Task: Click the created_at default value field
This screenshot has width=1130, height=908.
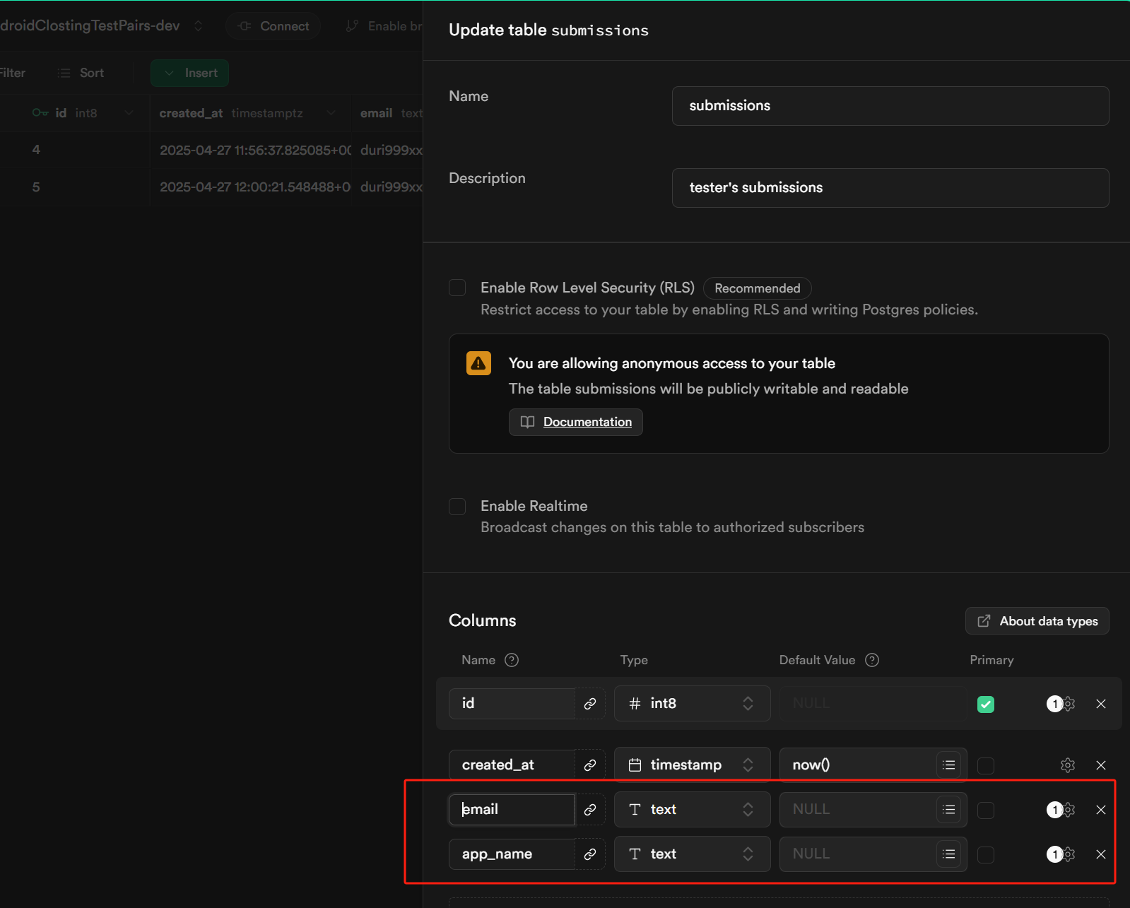Action: pos(858,765)
